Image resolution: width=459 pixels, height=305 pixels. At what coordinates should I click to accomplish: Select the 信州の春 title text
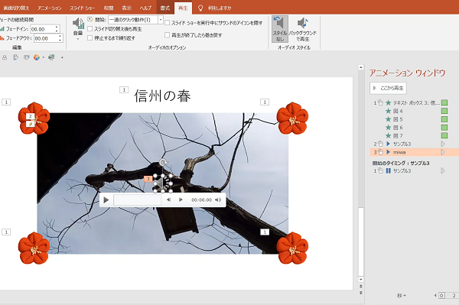[x=162, y=96]
